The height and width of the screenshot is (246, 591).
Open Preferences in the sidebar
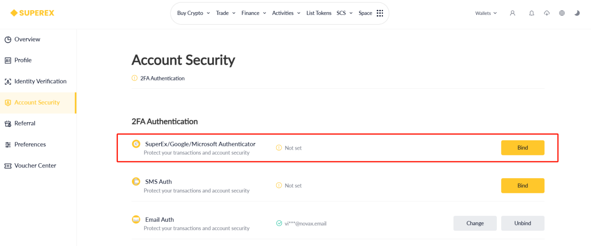point(30,145)
